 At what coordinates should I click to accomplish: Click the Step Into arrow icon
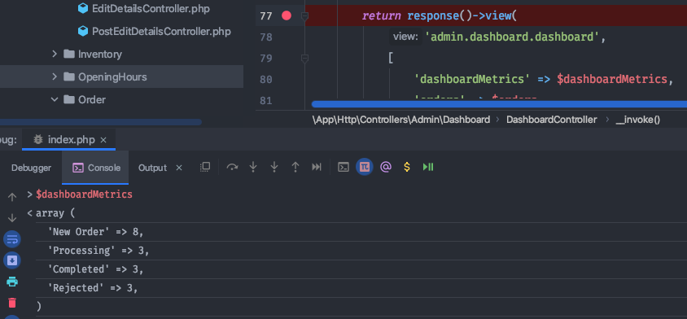coord(253,167)
